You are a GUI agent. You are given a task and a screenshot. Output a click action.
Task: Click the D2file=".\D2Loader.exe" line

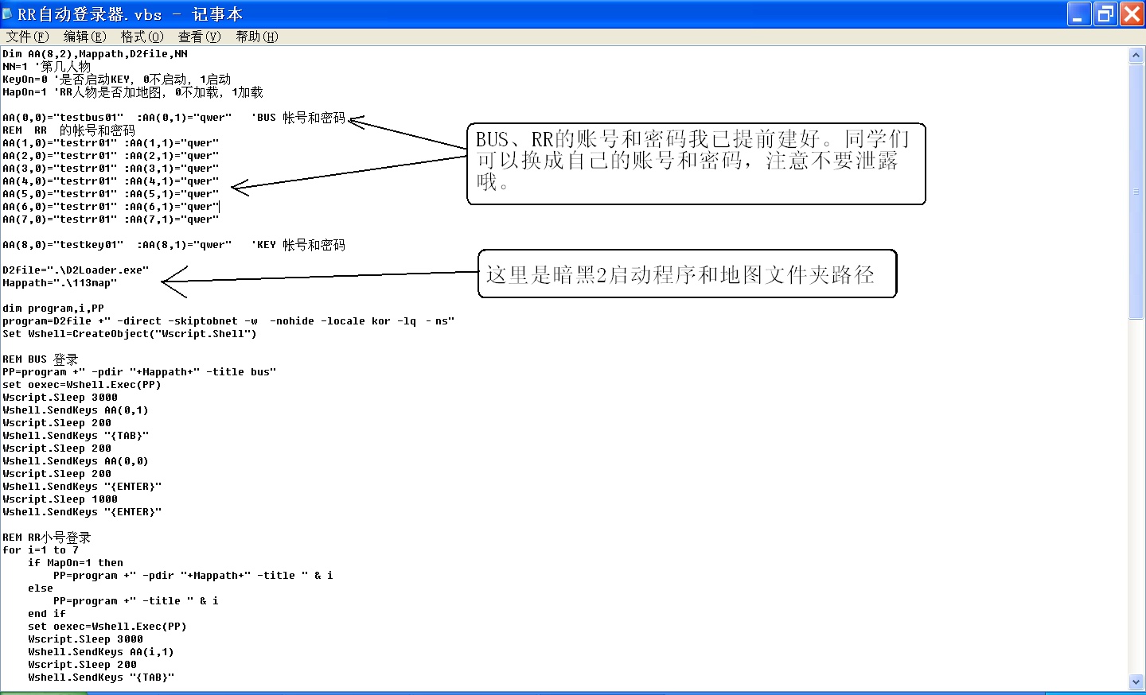click(76, 270)
